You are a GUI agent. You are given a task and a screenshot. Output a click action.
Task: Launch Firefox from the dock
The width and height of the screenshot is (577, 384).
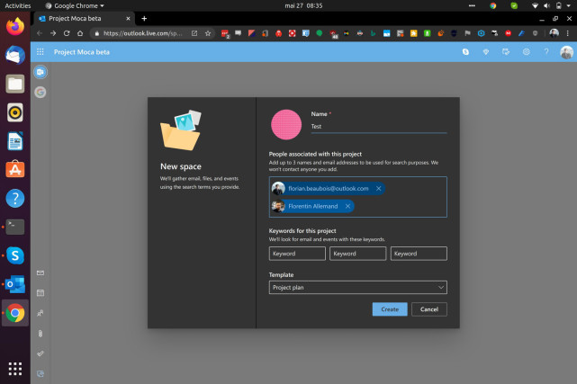tap(15, 26)
